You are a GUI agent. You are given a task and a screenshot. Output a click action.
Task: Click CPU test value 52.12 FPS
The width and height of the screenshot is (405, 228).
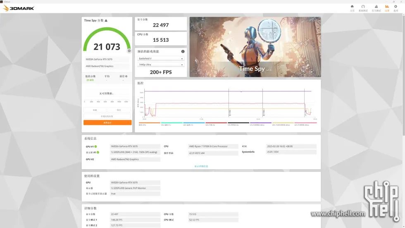pos(213,220)
